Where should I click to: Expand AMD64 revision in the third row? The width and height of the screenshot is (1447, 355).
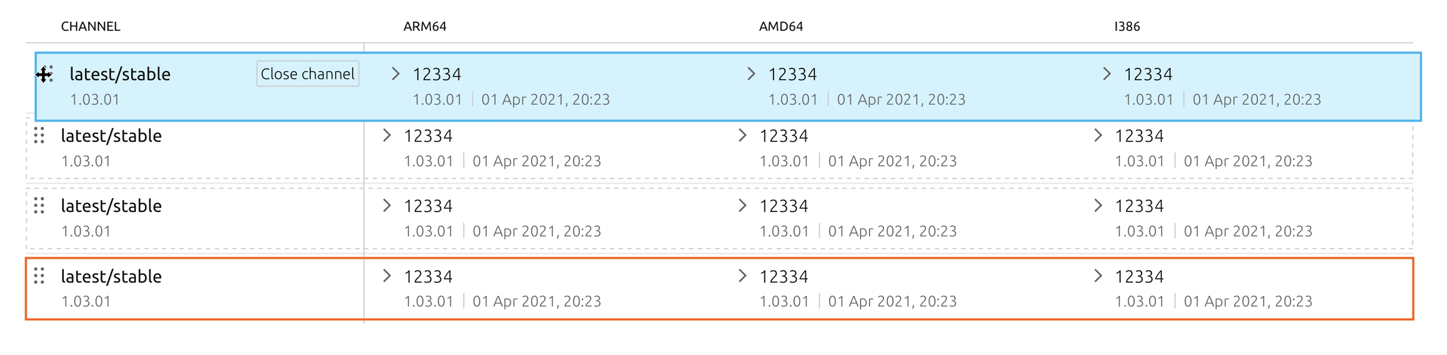[x=742, y=205]
